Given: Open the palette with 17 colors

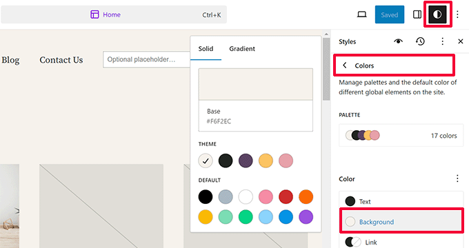Looking at the screenshot, I should (x=401, y=135).
